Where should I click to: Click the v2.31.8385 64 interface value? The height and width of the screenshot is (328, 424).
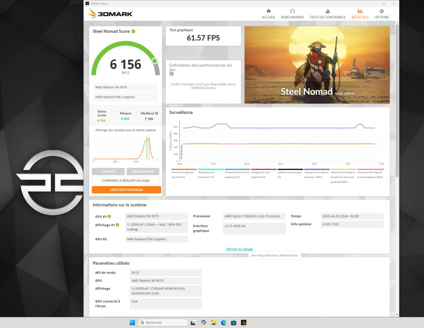tap(254, 228)
